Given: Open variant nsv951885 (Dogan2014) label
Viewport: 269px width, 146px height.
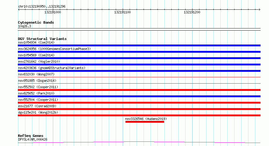Looking at the screenshot, I should [37, 81].
